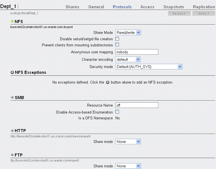
Task: Check Disable setuid/setgid file creation
Action: tap(117, 39)
